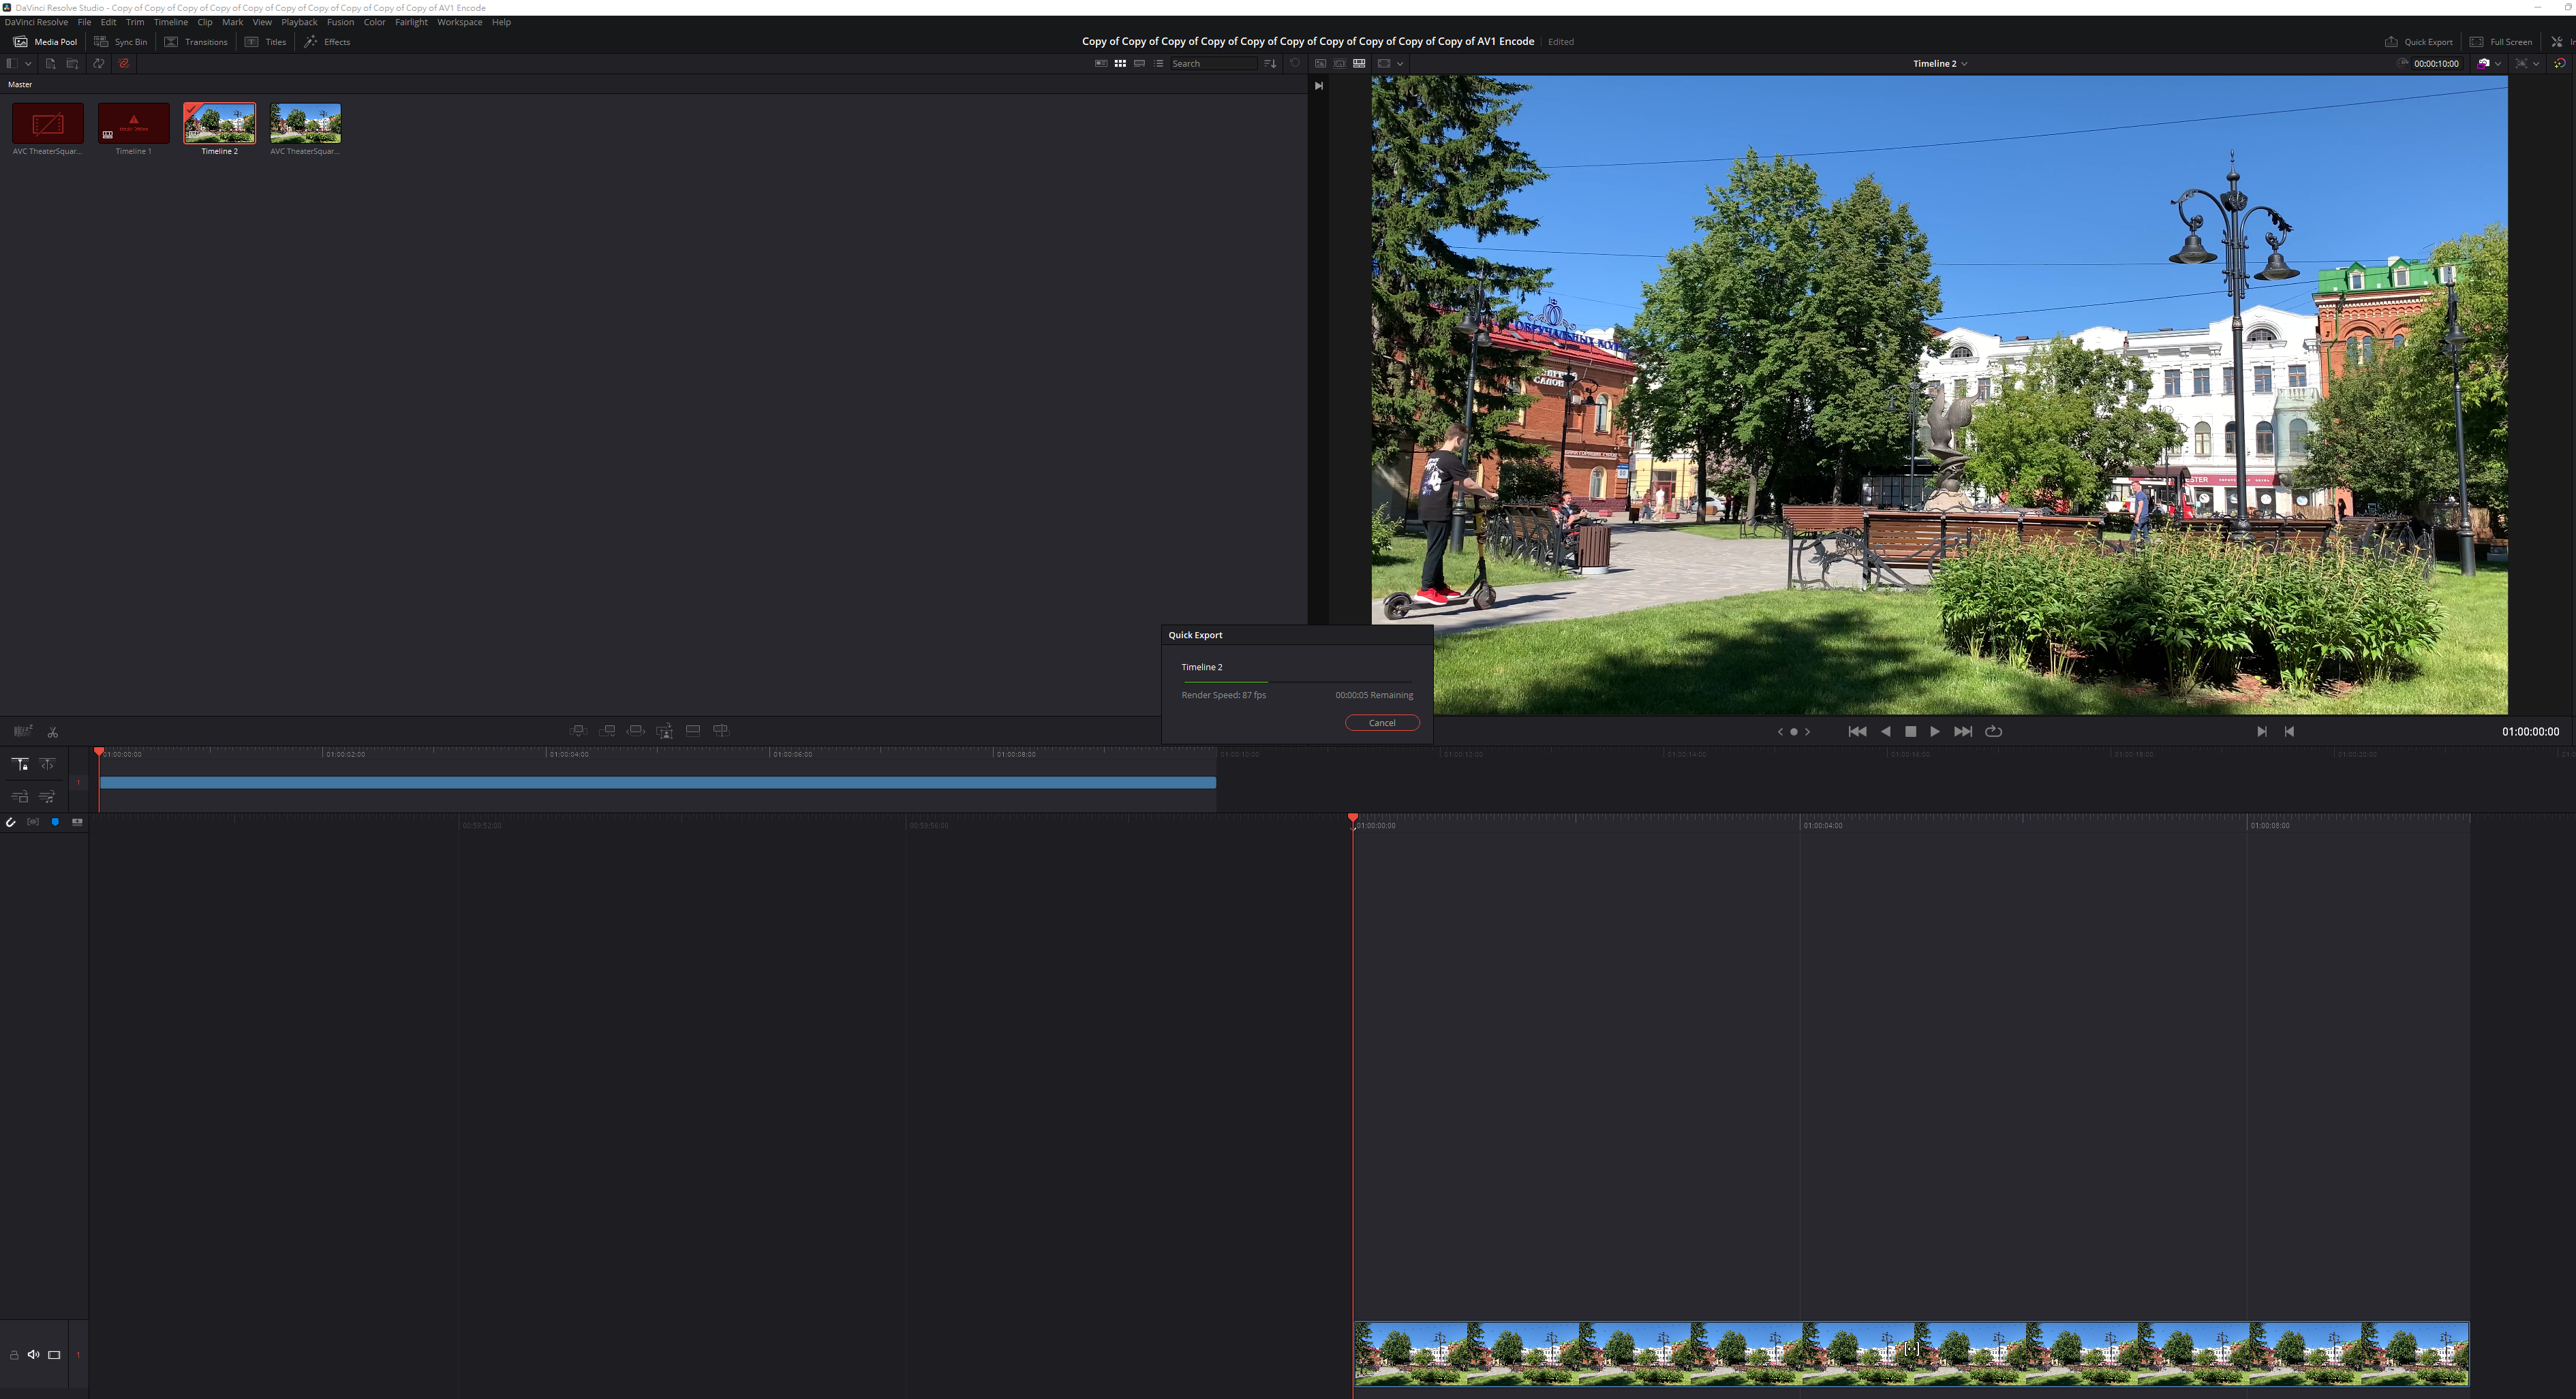Click the red Relink Media icon

[124, 64]
